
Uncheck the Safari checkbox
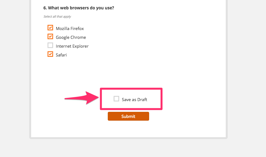[50, 54]
